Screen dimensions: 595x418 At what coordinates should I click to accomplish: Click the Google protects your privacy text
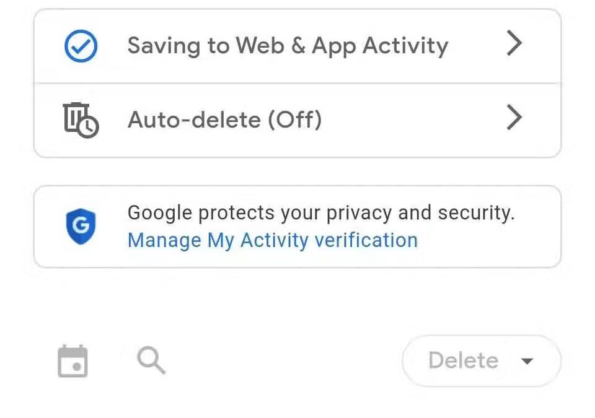(320, 213)
